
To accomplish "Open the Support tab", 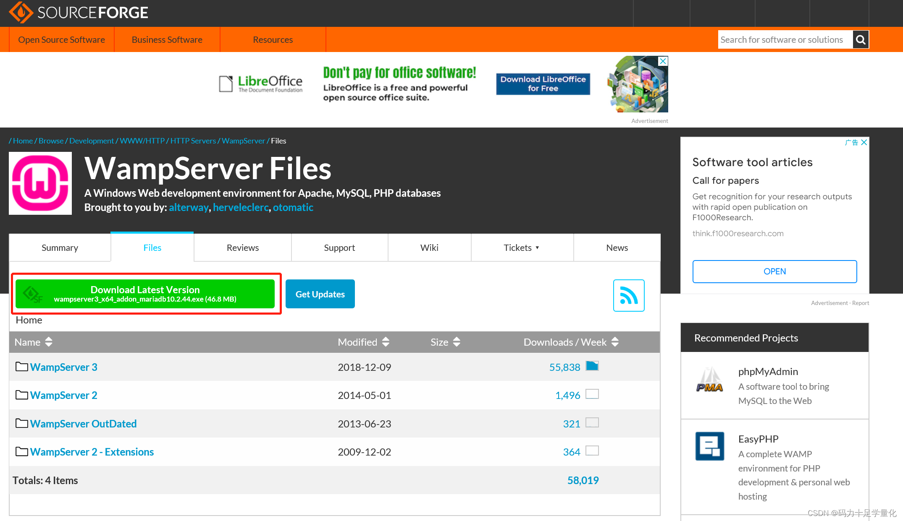I will (x=339, y=247).
